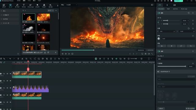196x110 pixels.
Task: Open the Stickers tab
Action: coord(51,6)
